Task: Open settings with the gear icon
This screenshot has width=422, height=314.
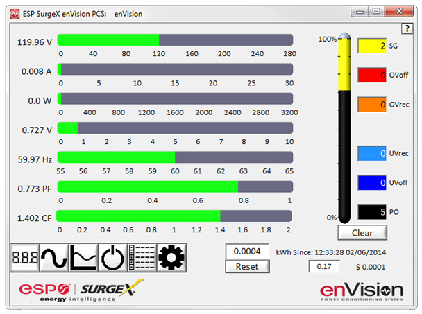Action: point(171,258)
